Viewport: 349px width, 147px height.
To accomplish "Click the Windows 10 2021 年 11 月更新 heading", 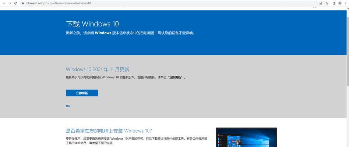I will (x=98, y=69).
